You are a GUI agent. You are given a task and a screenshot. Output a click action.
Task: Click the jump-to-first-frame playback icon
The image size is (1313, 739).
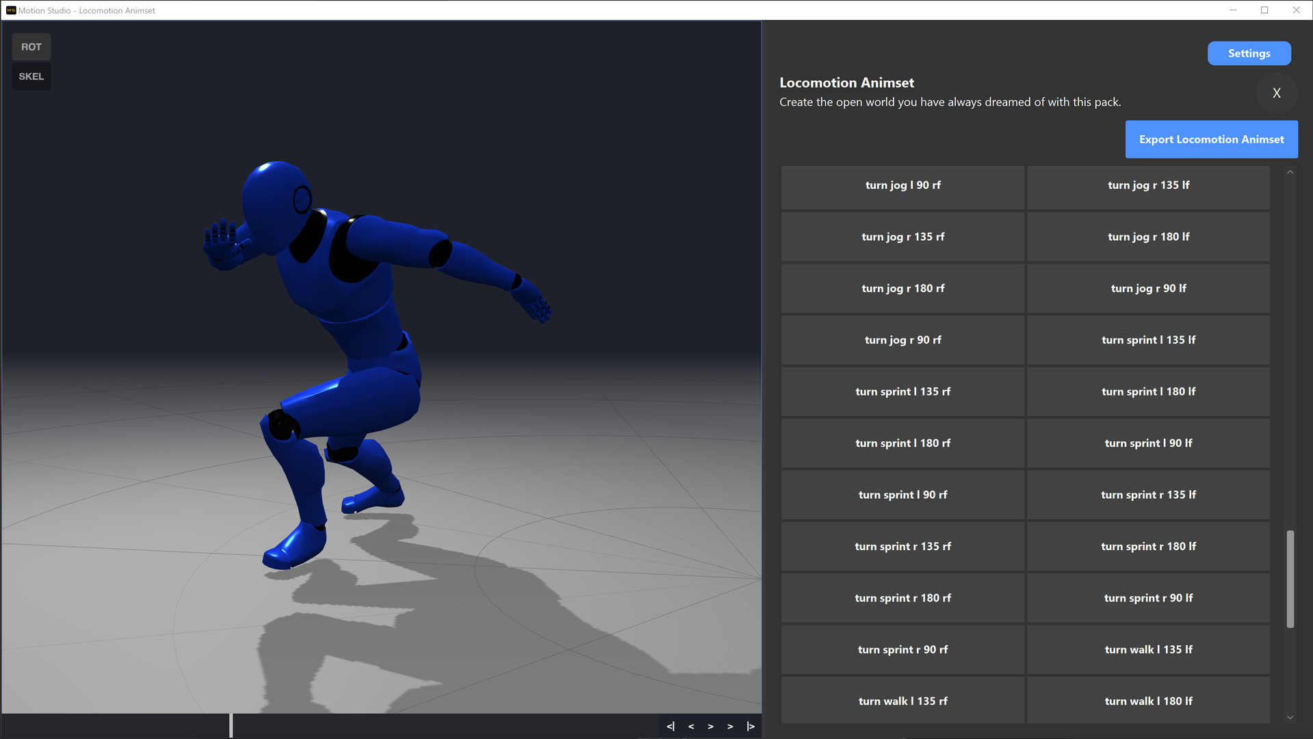coord(671,726)
